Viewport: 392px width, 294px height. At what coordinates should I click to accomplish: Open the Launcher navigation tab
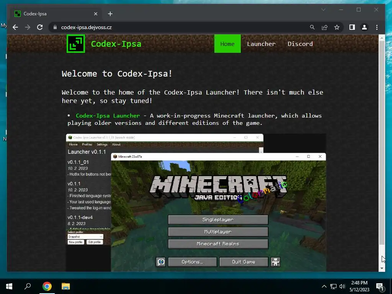(261, 44)
